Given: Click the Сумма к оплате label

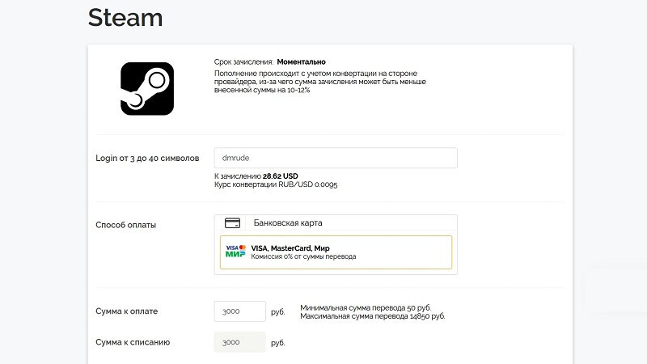Looking at the screenshot, I should pos(127,311).
